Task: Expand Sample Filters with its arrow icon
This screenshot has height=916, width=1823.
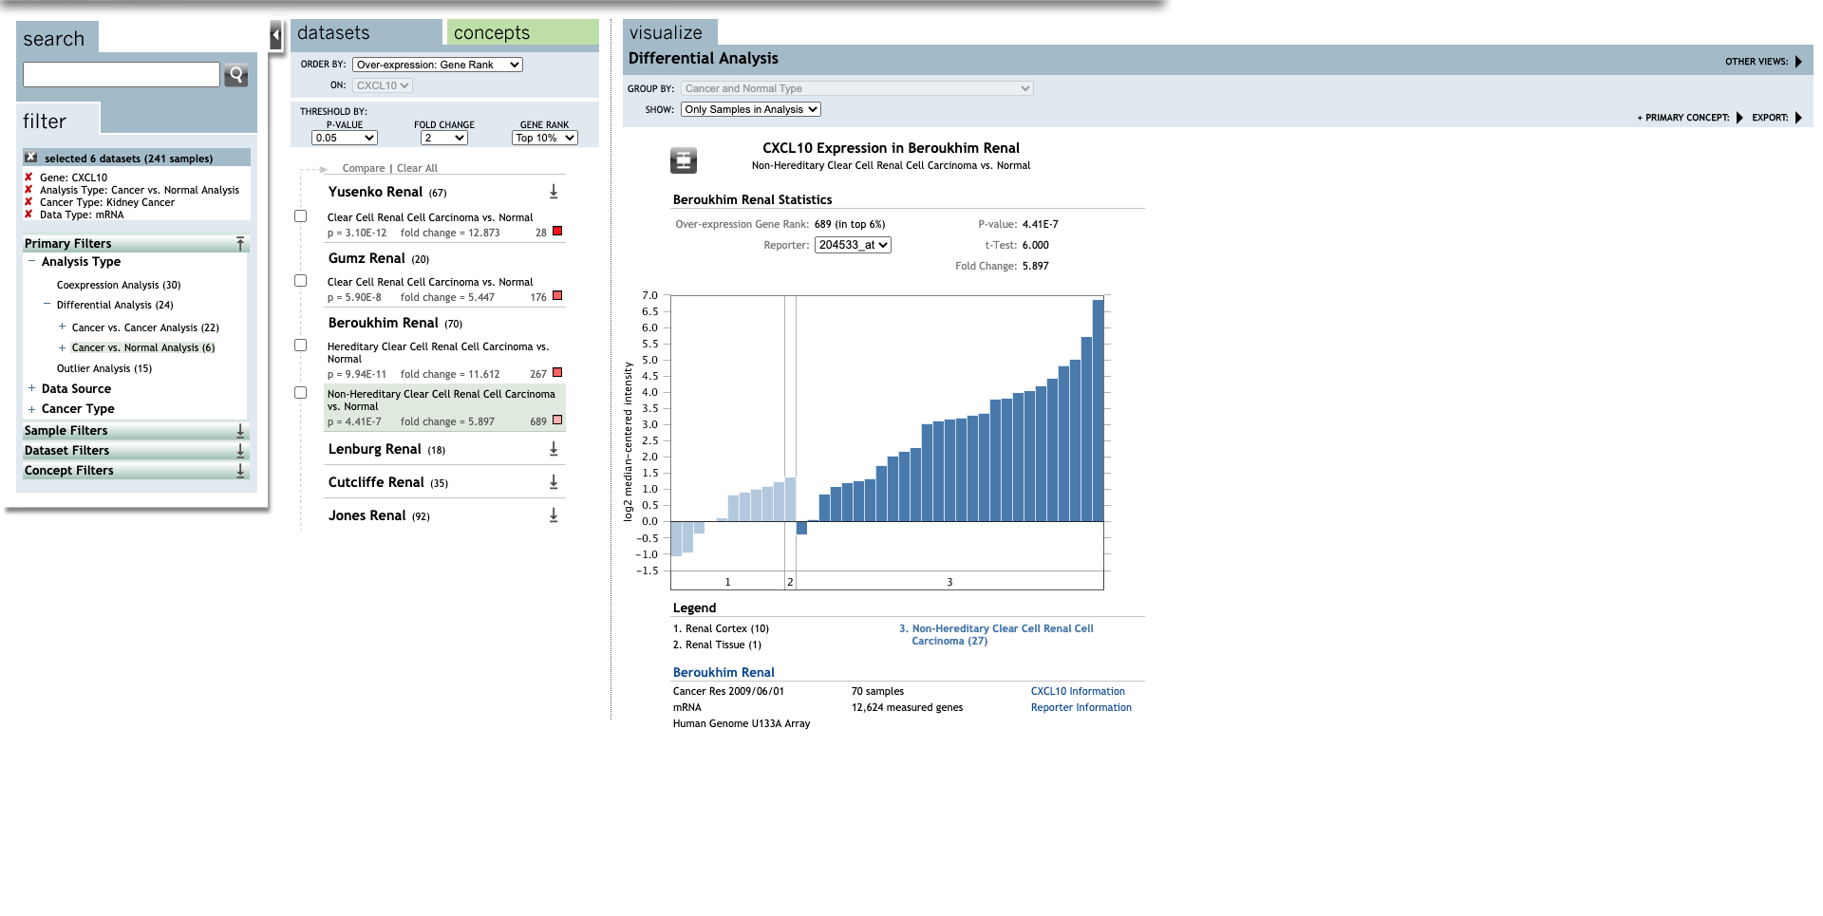Action: click(x=240, y=431)
